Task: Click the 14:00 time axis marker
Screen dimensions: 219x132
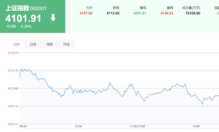Action: pyautogui.click(x=196, y=126)
